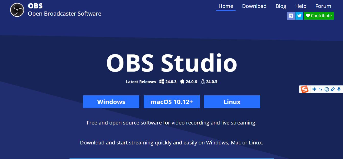Open the Help nav item
Screen dimensions: 343x159
point(301,6)
